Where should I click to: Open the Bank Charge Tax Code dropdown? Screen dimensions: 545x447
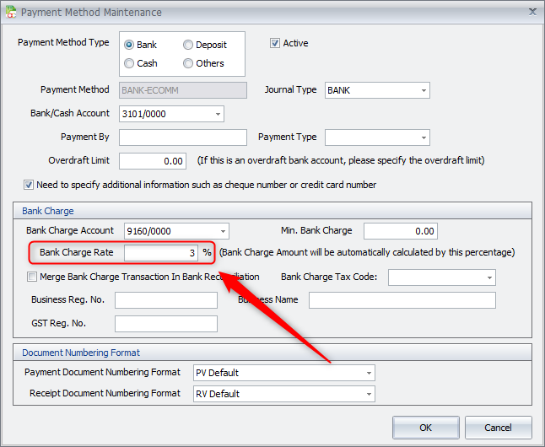(489, 277)
